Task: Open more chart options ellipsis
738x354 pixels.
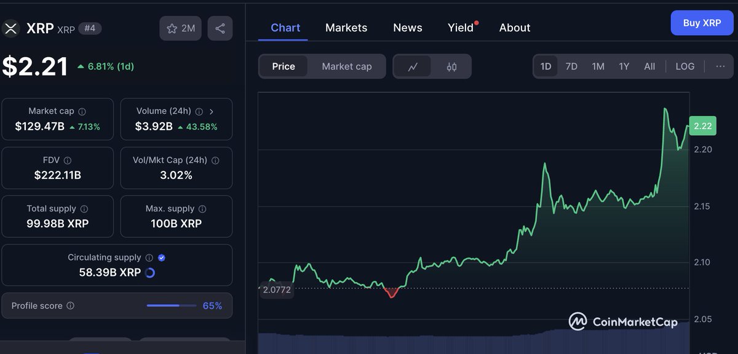Action: (x=720, y=66)
